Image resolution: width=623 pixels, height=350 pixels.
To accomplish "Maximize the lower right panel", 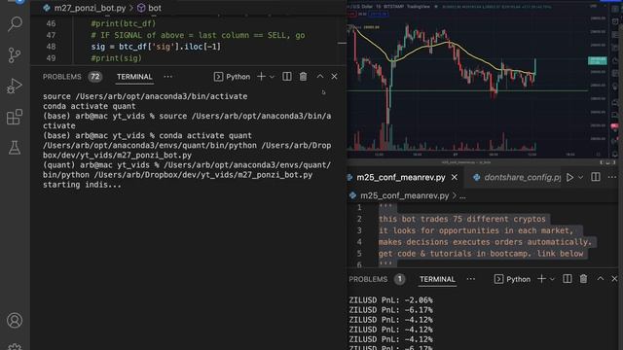I will (x=601, y=279).
